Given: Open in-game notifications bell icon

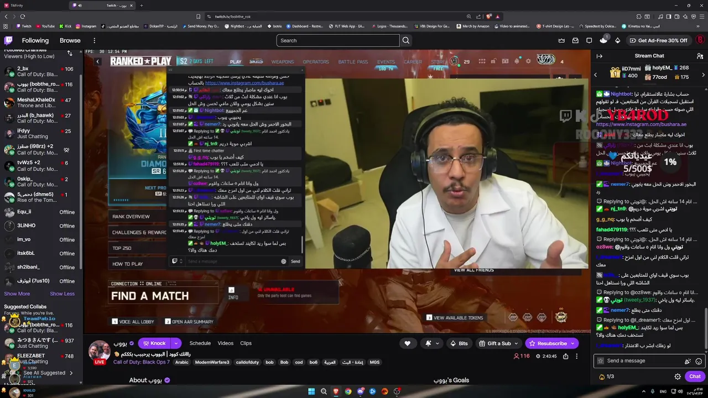Looking at the screenshot, I should [x=517, y=61].
